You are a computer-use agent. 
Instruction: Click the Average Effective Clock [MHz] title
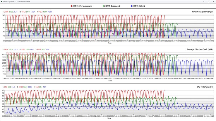pyautogui.click(x=200, y=49)
